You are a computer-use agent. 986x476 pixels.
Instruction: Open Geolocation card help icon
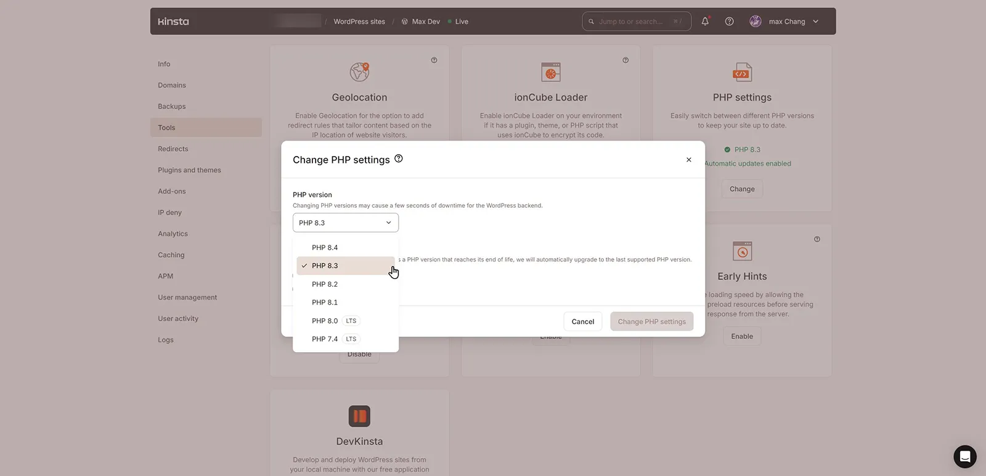(x=434, y=60)
